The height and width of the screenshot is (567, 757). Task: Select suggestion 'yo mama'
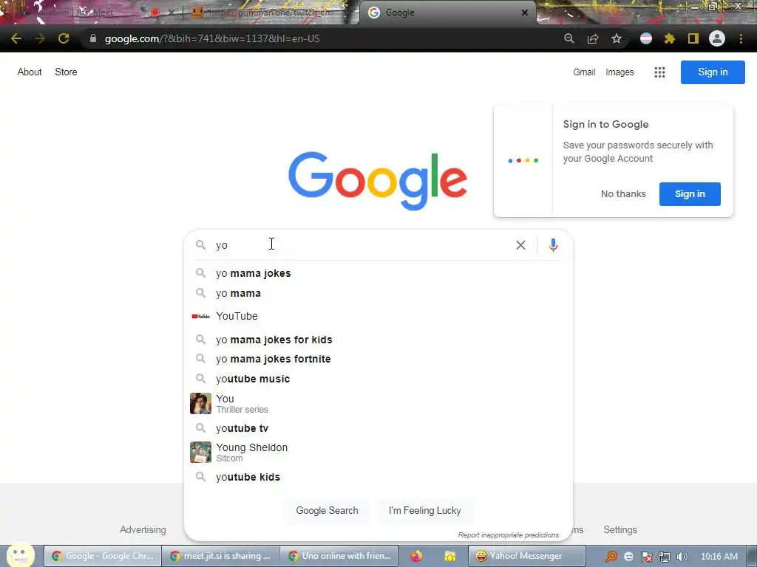coord(378,293)
